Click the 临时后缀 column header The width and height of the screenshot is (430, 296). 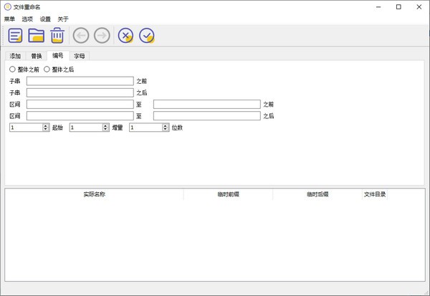pos(317,194)
